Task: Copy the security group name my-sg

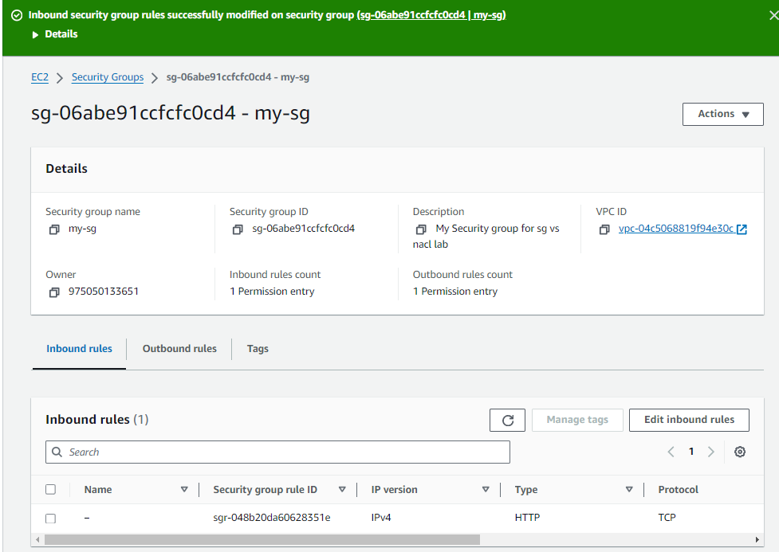Action: pos(54,229)
